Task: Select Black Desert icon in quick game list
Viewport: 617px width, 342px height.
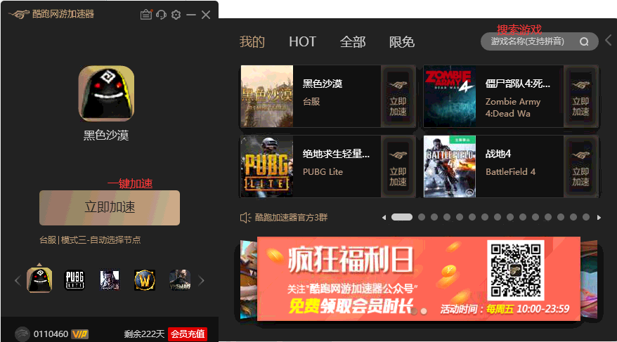Action: [39, 280]
